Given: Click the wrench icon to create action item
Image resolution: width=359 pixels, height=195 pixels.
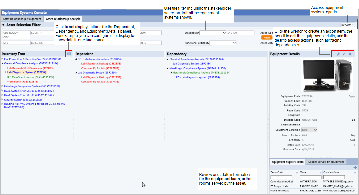Looking at the screenshot, I should coord(339,54).
